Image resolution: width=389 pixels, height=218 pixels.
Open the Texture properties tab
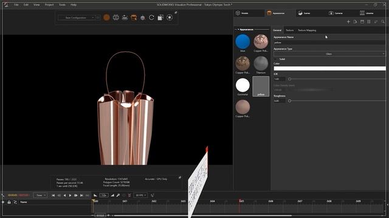coord(289,30)
